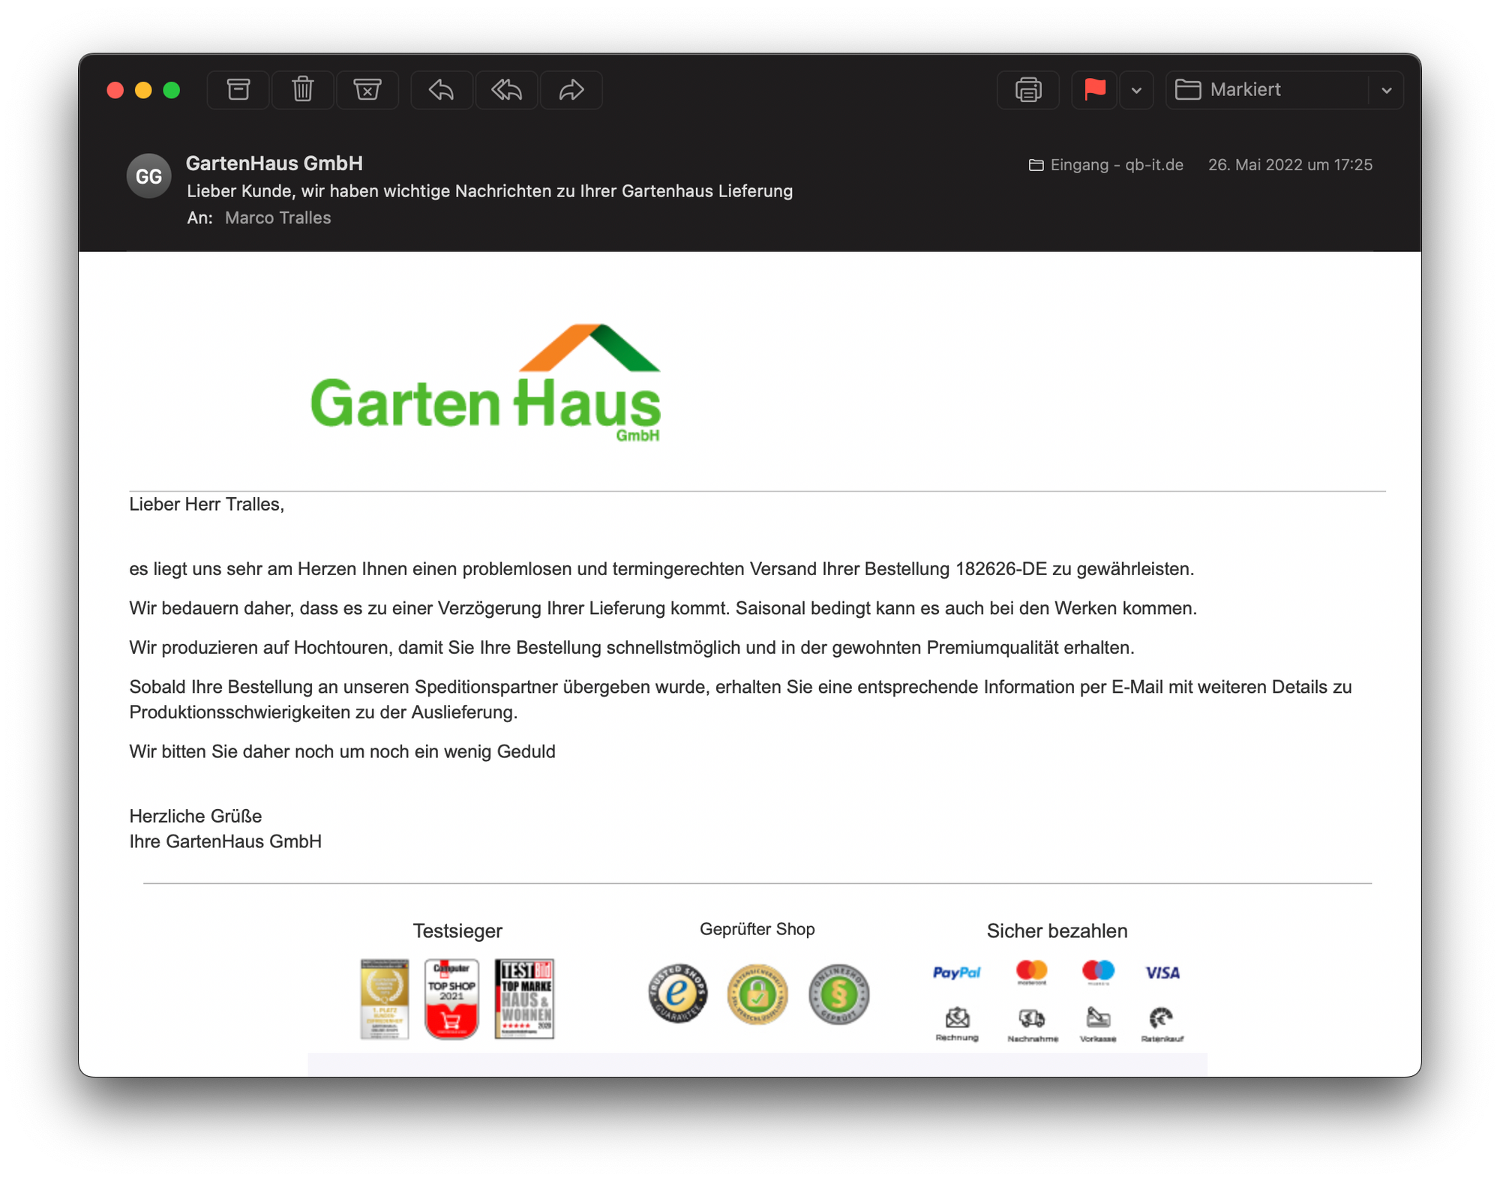Delete the email using the trash icon
Image resolution: width=1500 pixels, height=1181 pixels.
point(302,90)
